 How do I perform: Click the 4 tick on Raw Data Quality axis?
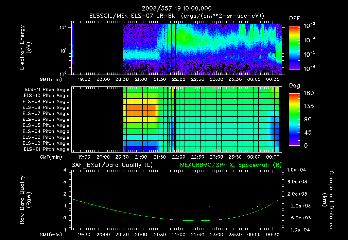65,170
